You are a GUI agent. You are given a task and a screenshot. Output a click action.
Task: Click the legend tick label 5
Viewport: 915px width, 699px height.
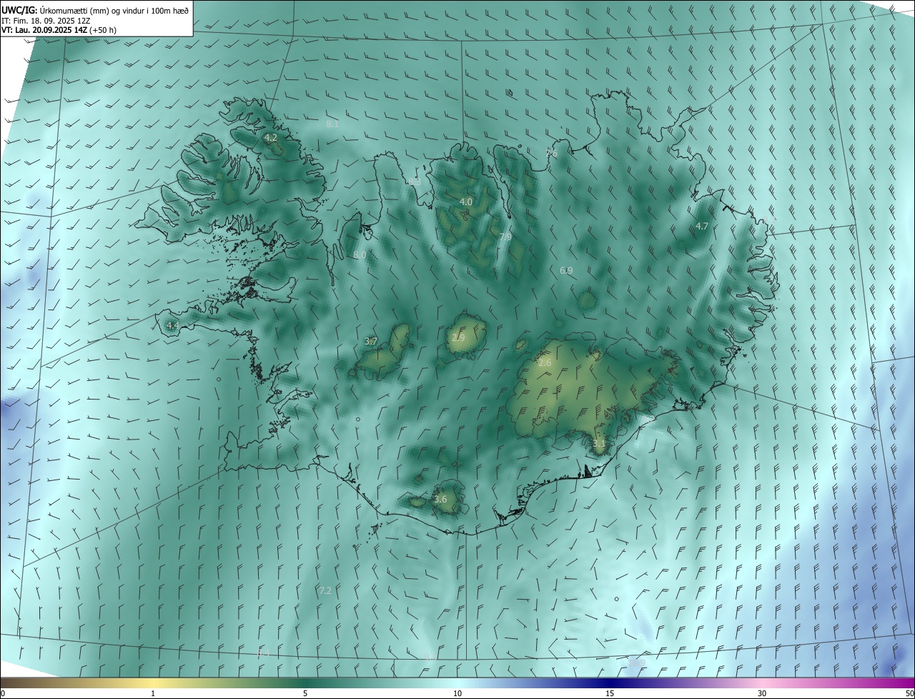[305, 693]
